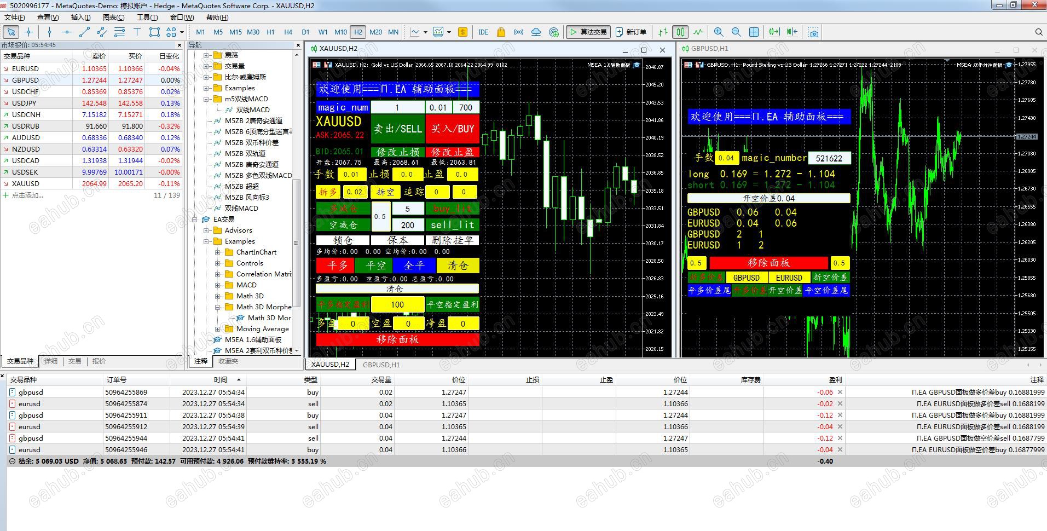
Task: Close the Navigator (导航) panel
Action: click(298, 45)
